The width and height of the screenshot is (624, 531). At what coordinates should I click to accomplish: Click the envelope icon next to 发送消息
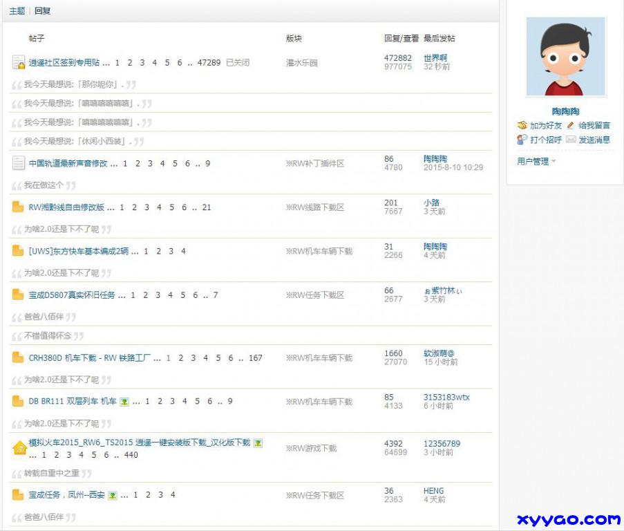[571, 140]
